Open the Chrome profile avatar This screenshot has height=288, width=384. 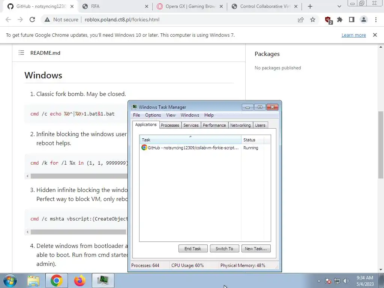(x=364, y=19)
